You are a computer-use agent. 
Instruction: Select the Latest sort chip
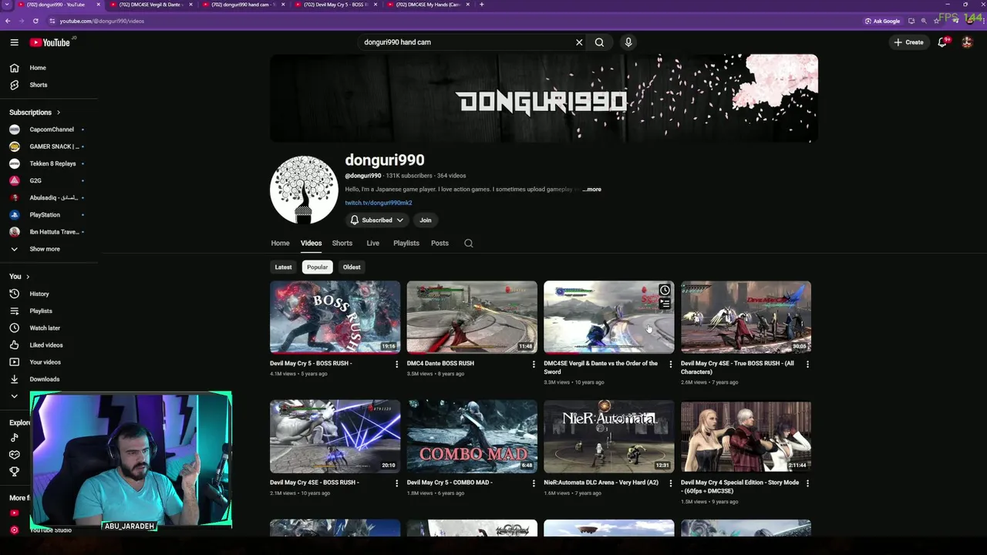click(x=283, y=267)
